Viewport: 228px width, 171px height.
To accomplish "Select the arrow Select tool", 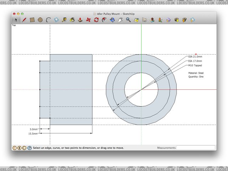I will coord(16,20).
